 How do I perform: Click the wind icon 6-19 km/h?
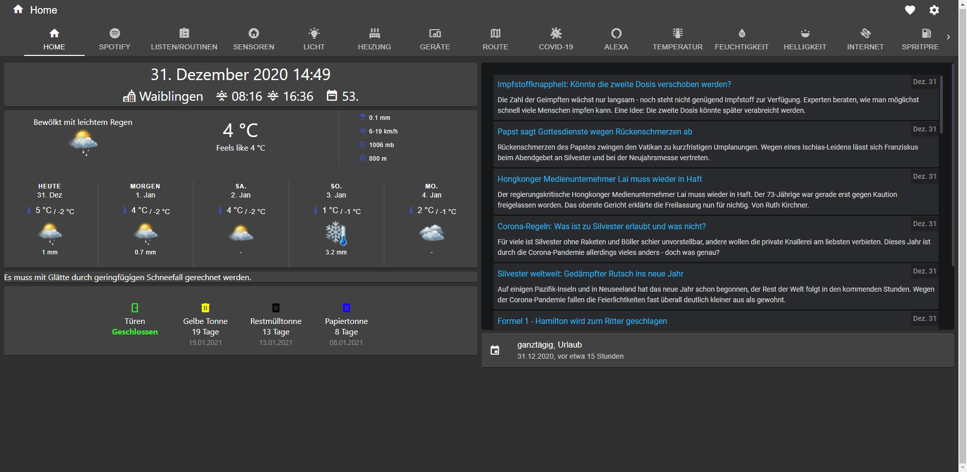363,130
